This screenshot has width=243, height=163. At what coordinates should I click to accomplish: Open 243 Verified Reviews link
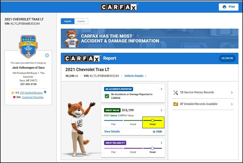(x=31, y=93)
